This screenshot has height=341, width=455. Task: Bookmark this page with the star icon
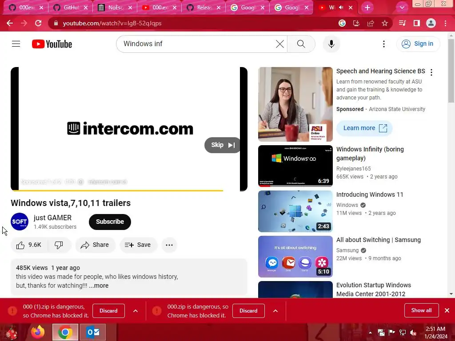(x=385, y=23)
